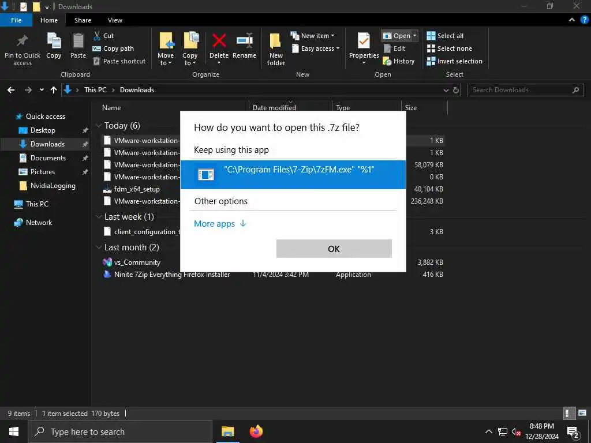Select This PC in navigation pane
This screenshot has height=443, width=591.
[37, 204]
